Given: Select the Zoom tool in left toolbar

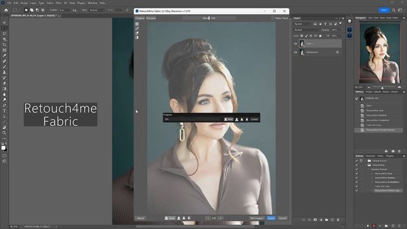Looking at the screenshot, I should coord(4,133).
